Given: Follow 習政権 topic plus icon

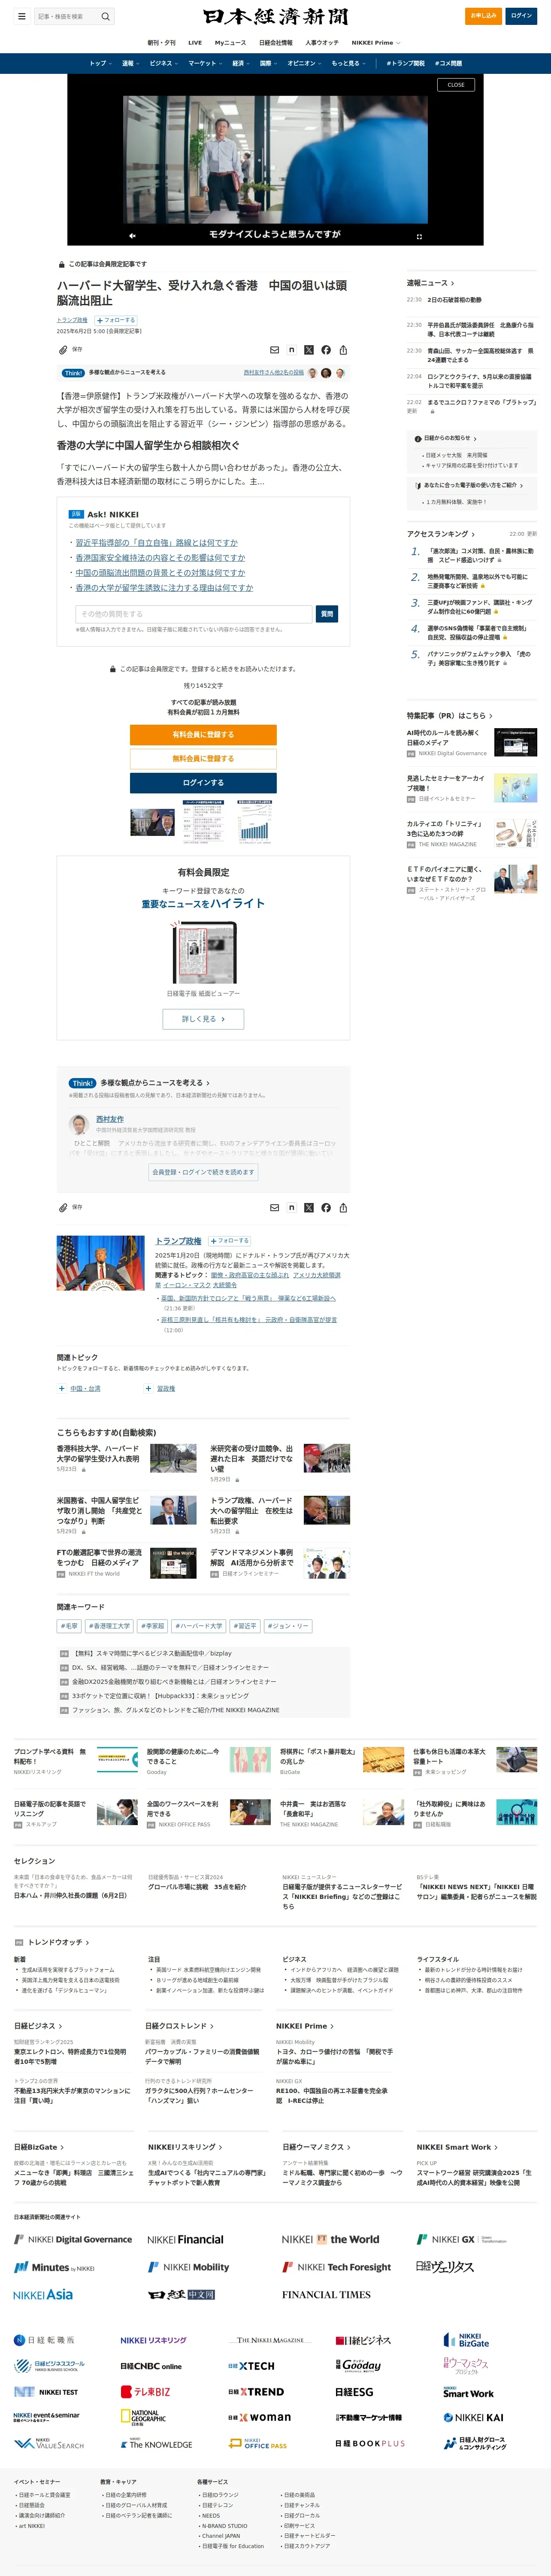Looking at the screenshot, I should click(x=148, y=1388).
